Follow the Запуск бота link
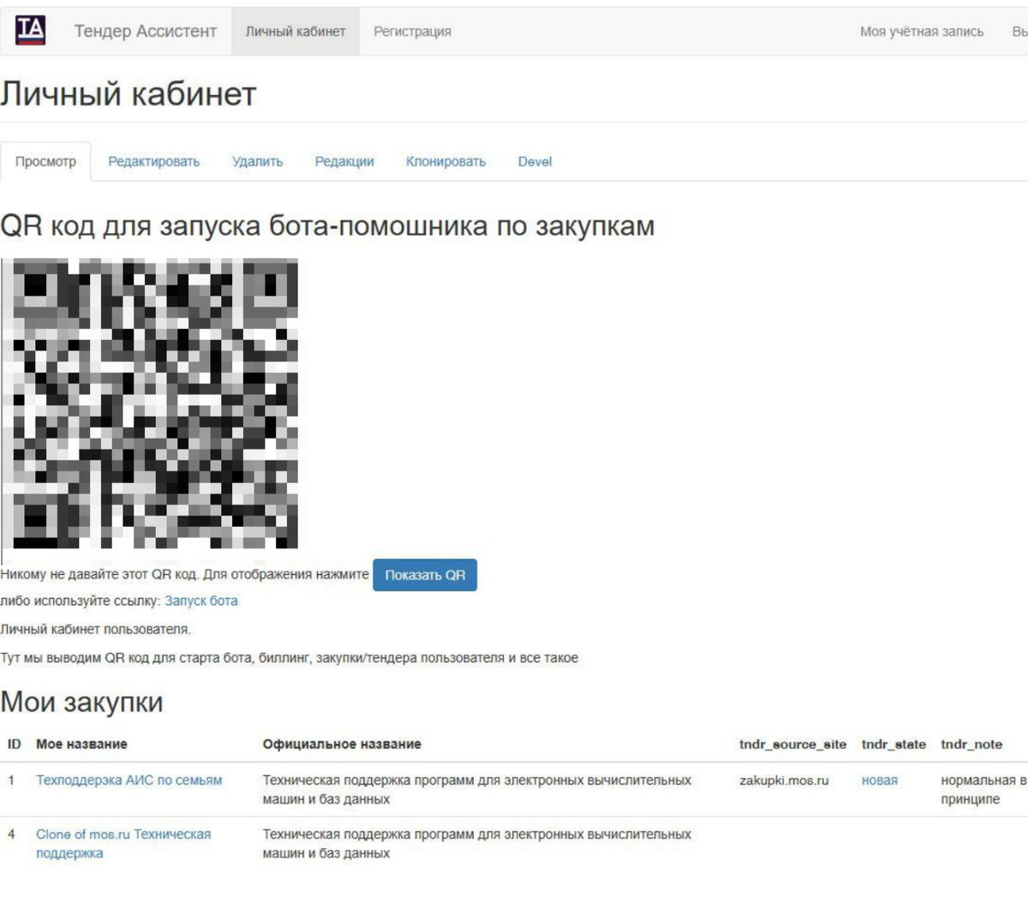Image resolution: width=1028 pixels, height=909 pixels. [x=201, y=601]
